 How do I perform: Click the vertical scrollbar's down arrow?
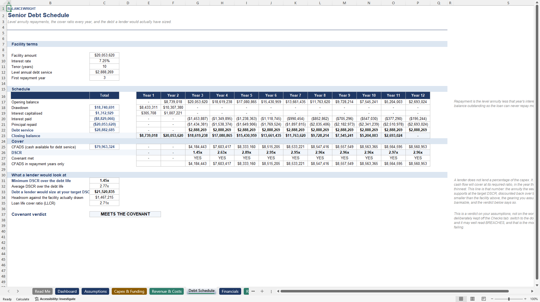[537, 285]
